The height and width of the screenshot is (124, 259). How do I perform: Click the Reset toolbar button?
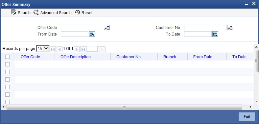click(84, 12)
